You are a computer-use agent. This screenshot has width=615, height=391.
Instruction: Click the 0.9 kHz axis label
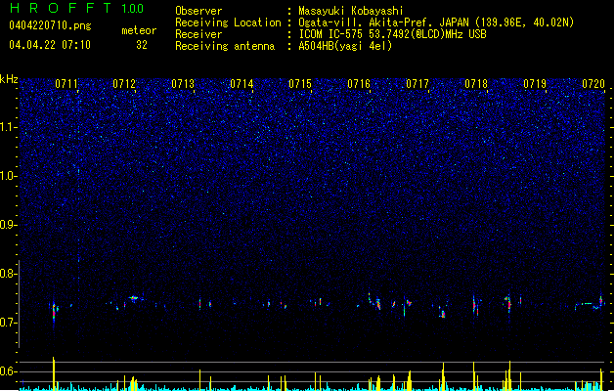(9, 225)
